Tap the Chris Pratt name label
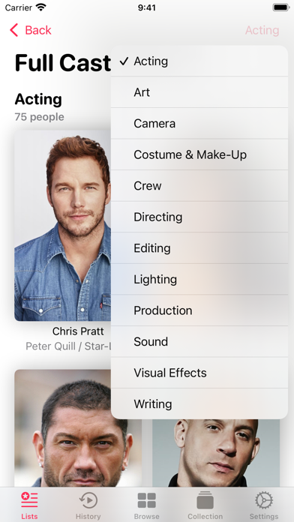Viewport: 294px width, 522px height. coord(78,331)
